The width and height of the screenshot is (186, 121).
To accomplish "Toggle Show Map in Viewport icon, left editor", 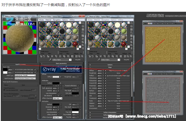I will tap(72, 56).
